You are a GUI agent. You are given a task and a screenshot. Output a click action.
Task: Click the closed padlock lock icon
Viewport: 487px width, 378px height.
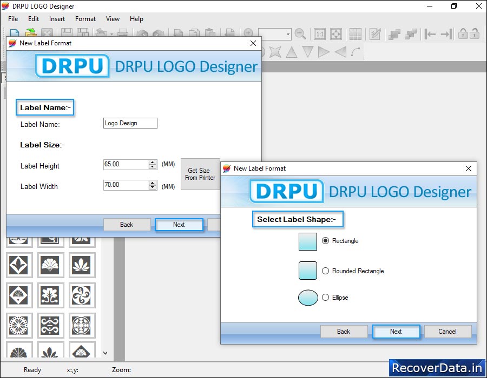(463, 33)
